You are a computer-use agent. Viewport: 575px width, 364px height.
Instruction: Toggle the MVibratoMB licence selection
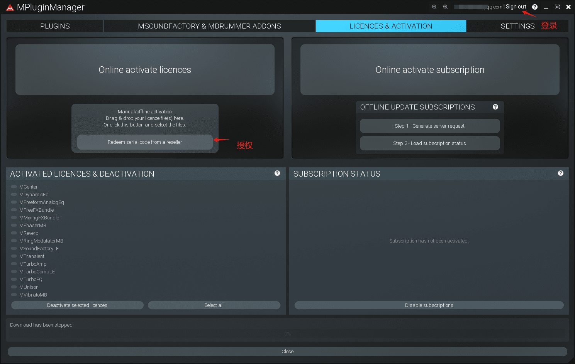[14, 295]
